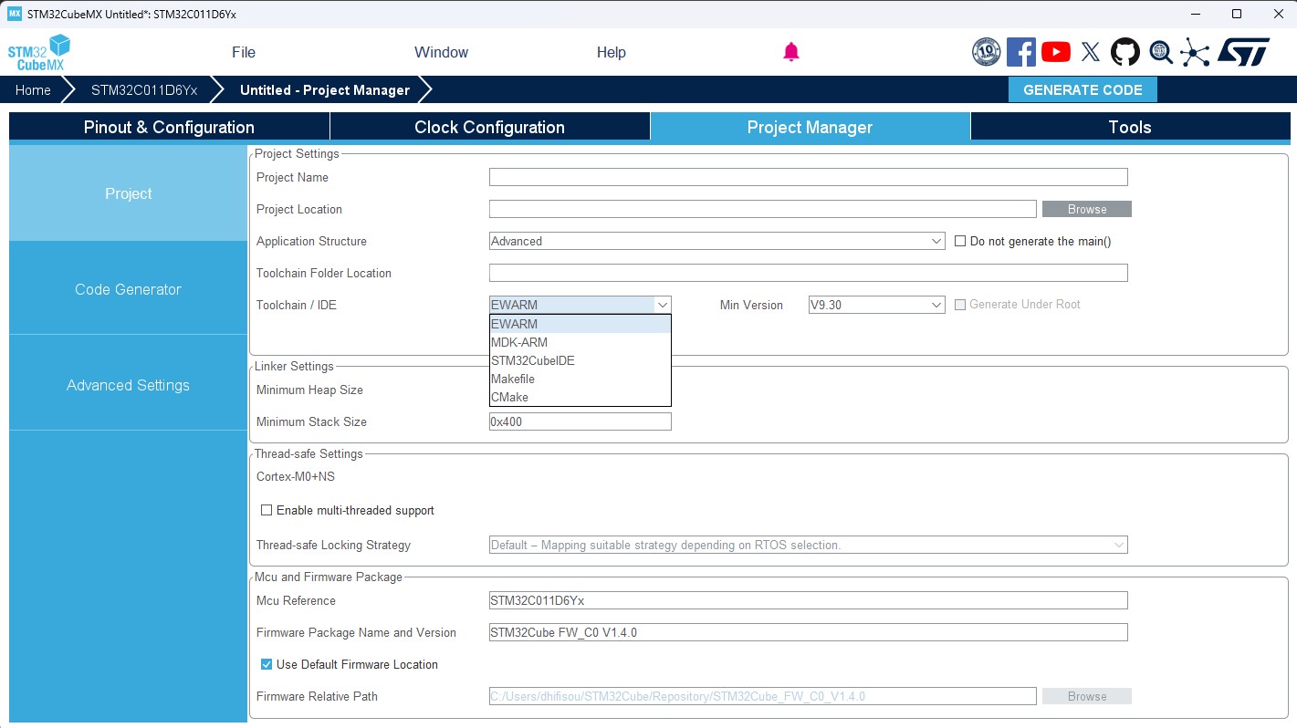Screen dimensions: 1297x728
Task: Open Thread-safe Locking Strategy dropdown
Action: coord(809,545)
